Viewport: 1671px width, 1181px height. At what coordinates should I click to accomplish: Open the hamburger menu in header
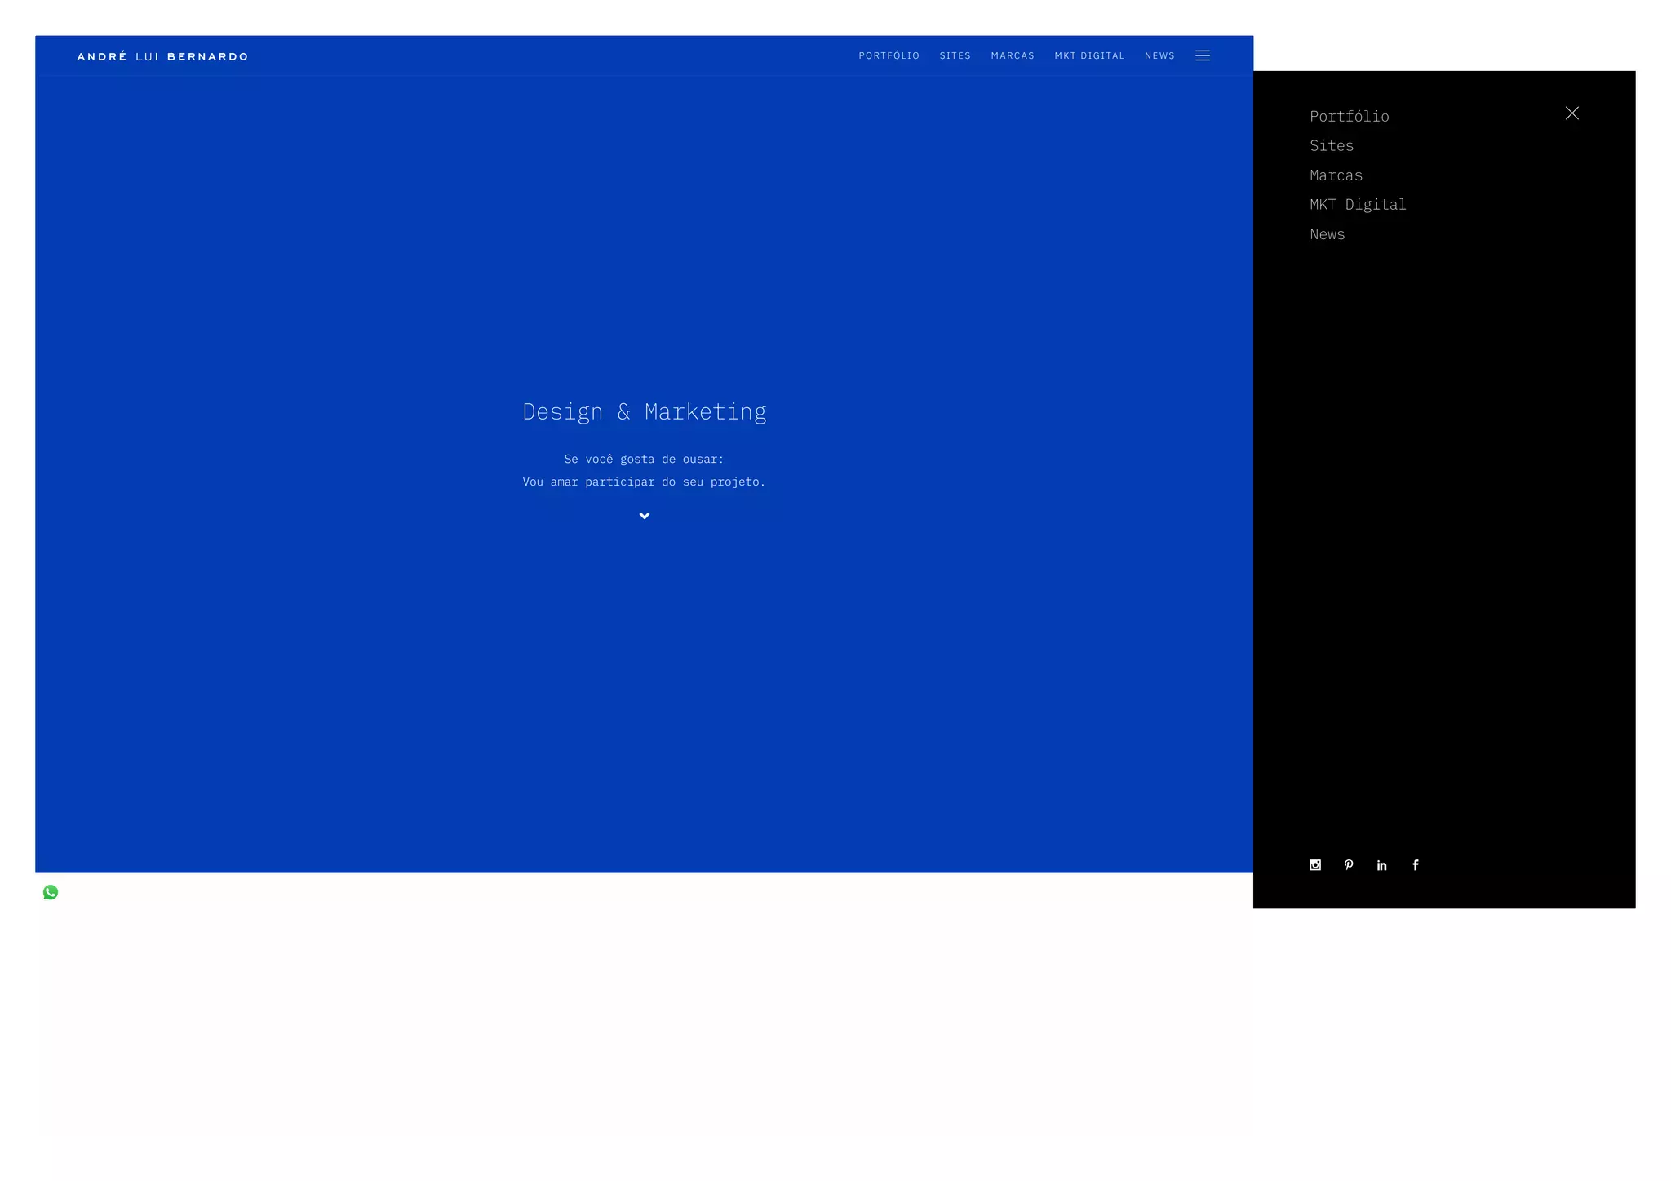(x=1202, y=55)
